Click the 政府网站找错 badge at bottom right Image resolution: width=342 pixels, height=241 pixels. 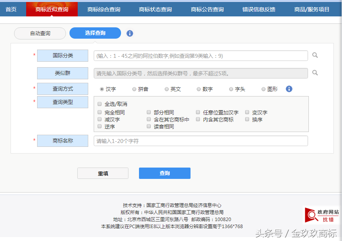pos(321,215)
